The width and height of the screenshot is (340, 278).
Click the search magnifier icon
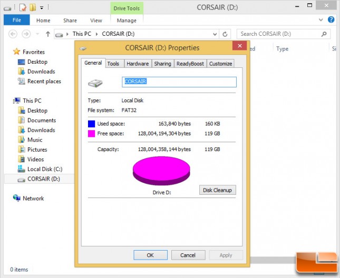324,34
